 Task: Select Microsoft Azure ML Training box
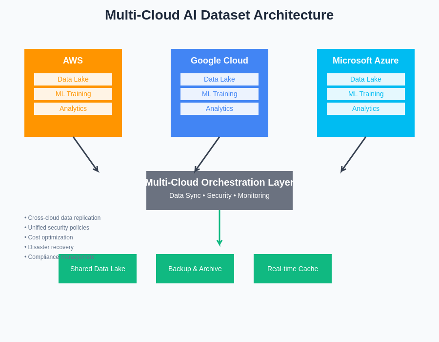point(366,94)
